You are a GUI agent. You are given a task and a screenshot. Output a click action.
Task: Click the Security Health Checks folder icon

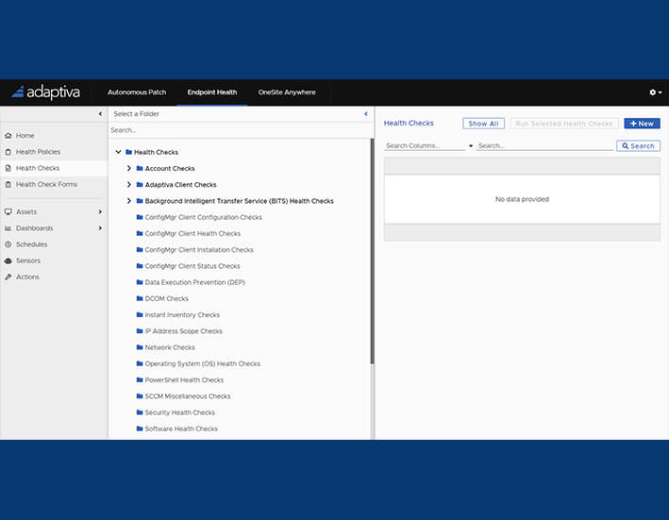click(140, 412)
